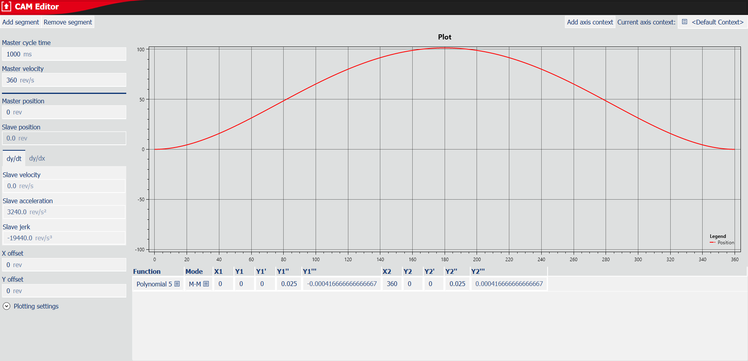Open the Polynomial 5 function dropdown

(x=154, y=284)
